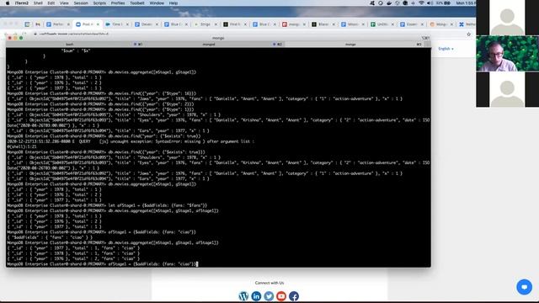The image size is (539, 303).
Task: Switch to the 'Time' browser tab
Action: pyautogui.click(x=117, y=24)
